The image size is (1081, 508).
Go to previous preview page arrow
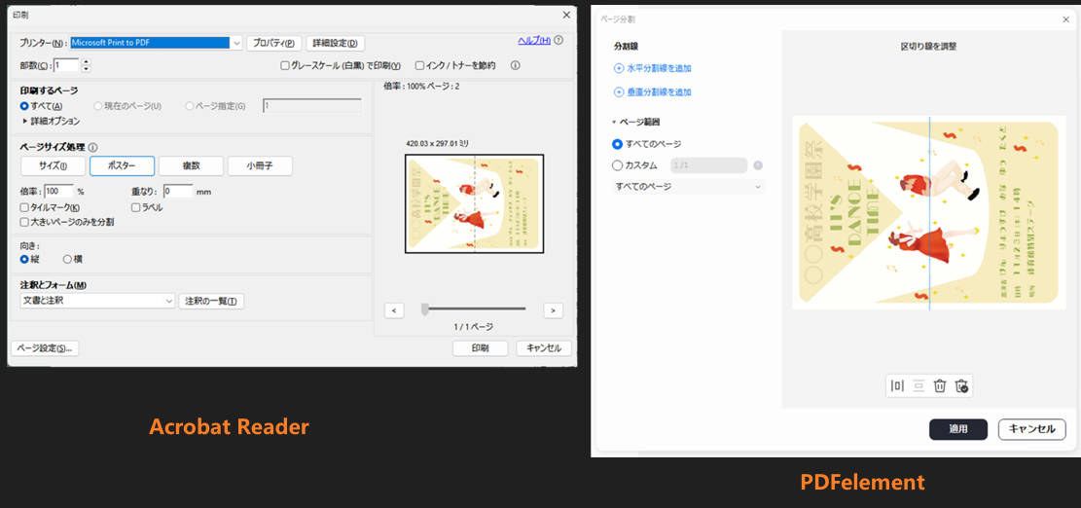click(x=394, y=310)
